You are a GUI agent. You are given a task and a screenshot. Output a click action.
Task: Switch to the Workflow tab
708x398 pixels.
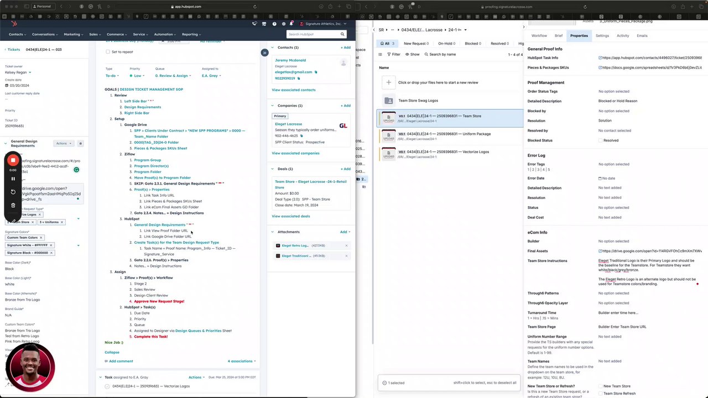click(x=539, y=36)
